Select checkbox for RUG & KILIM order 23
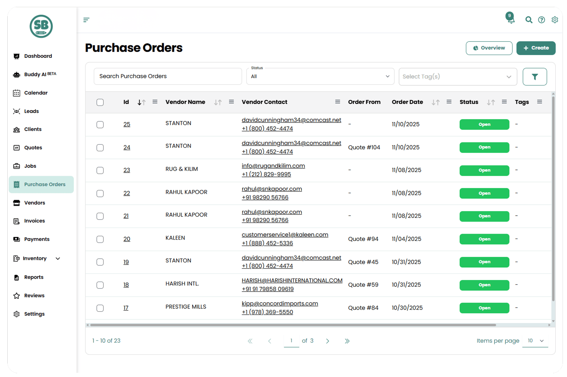This screenshot has width=567, height=377. coord(100,170)
